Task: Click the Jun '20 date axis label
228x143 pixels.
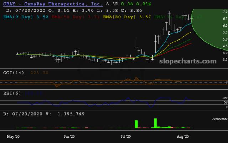Action: point(69,136)
